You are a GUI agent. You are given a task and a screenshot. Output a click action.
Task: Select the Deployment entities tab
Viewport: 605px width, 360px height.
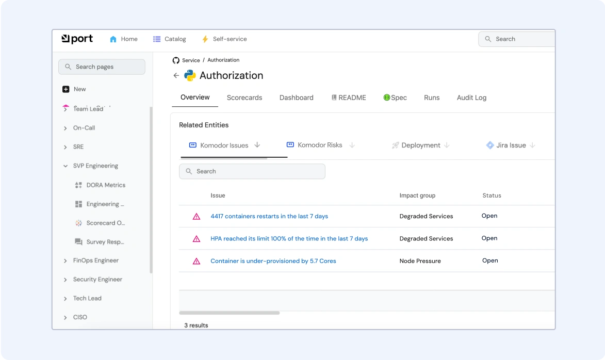(x=420, y=145)
